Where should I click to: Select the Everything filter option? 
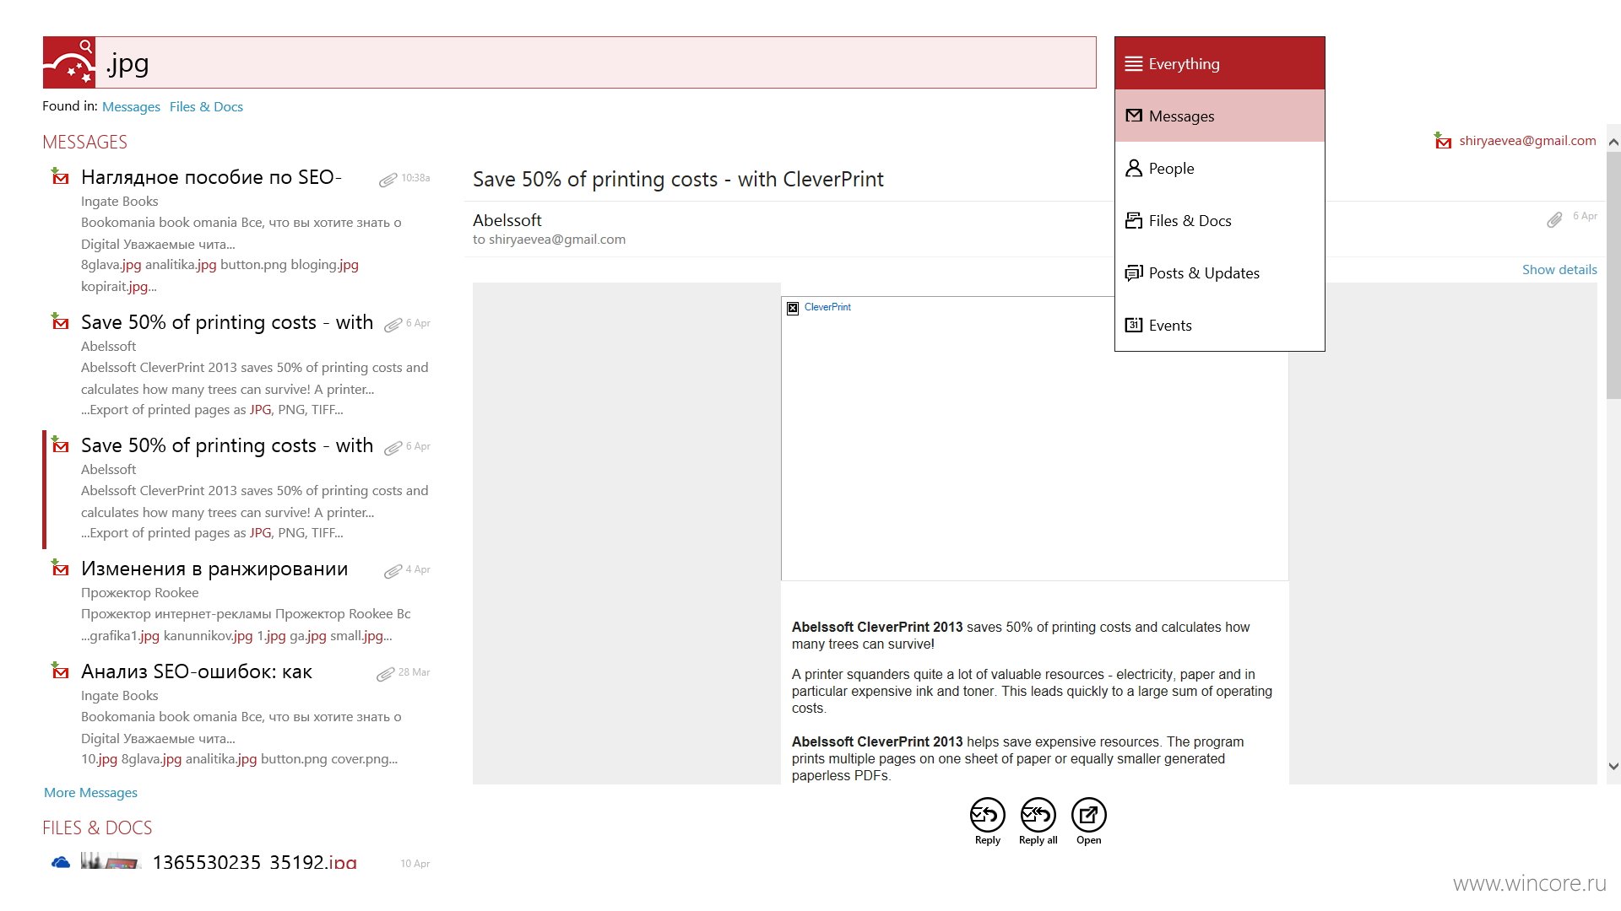(1219, 63)
